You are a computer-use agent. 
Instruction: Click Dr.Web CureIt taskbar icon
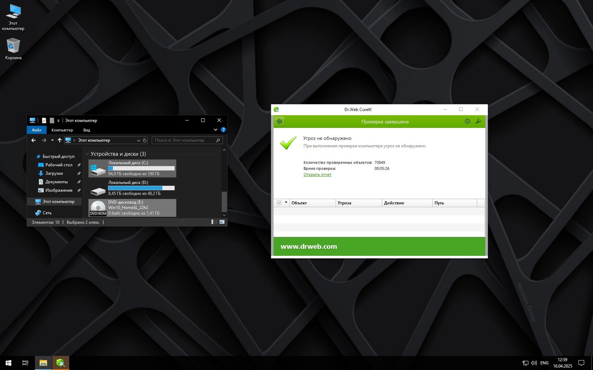click(x=61, y=363)
